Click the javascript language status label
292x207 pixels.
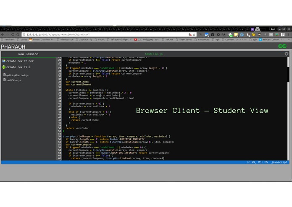tap(279, 162)
